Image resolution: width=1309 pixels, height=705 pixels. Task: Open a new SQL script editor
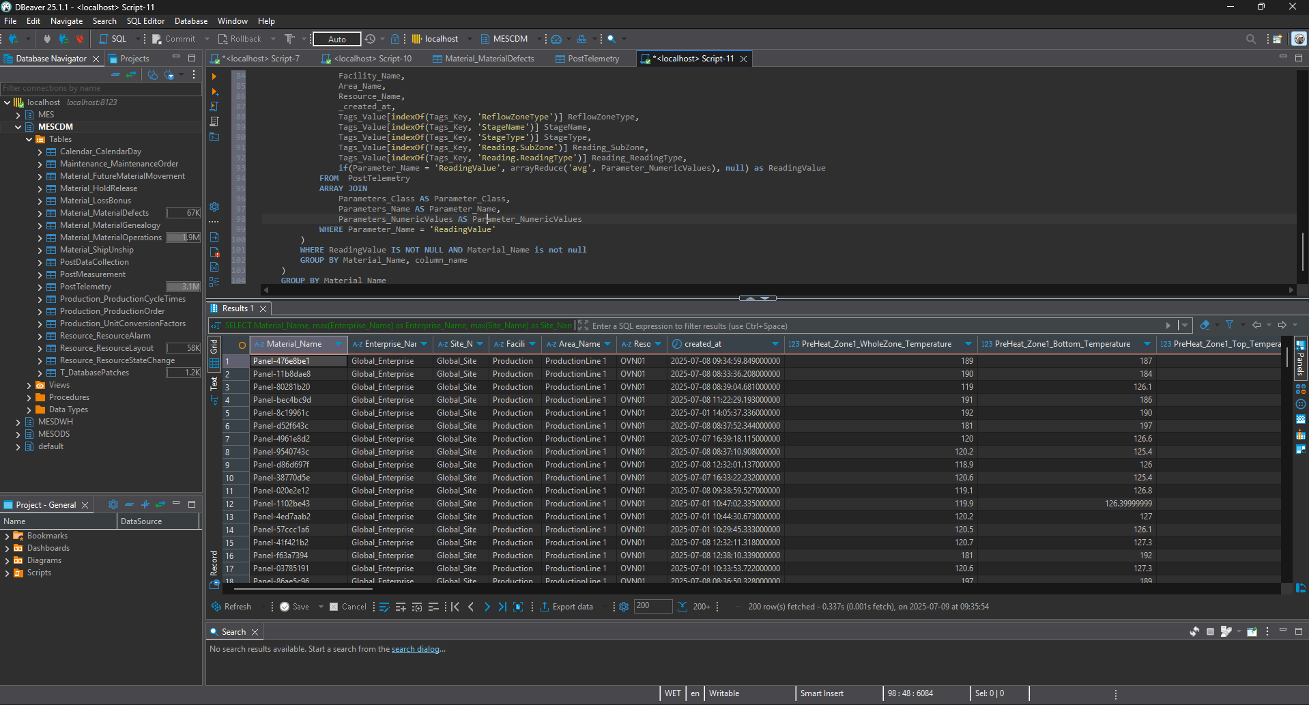coord(114,39)
